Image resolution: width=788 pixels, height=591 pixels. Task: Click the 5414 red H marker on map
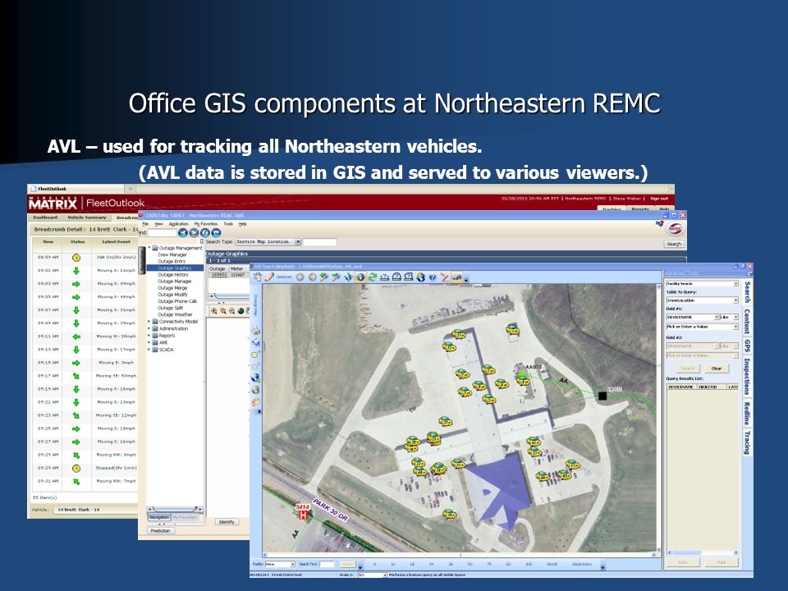tap(303, 512)
